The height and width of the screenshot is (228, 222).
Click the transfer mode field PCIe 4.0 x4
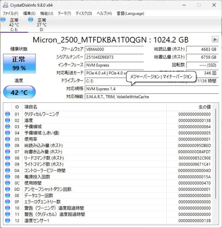pos(106,73)
